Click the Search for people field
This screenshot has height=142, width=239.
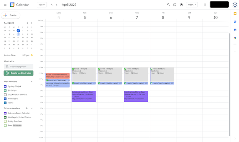click(19, 67)
